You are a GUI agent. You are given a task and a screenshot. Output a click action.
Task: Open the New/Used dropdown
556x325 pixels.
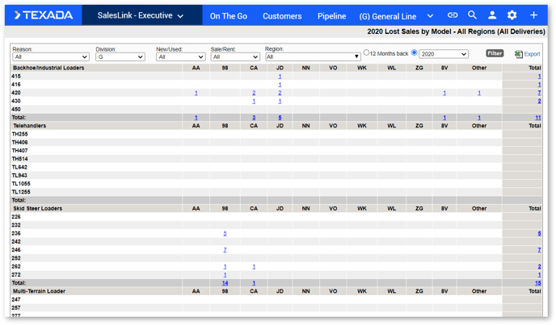pos(180,57)
